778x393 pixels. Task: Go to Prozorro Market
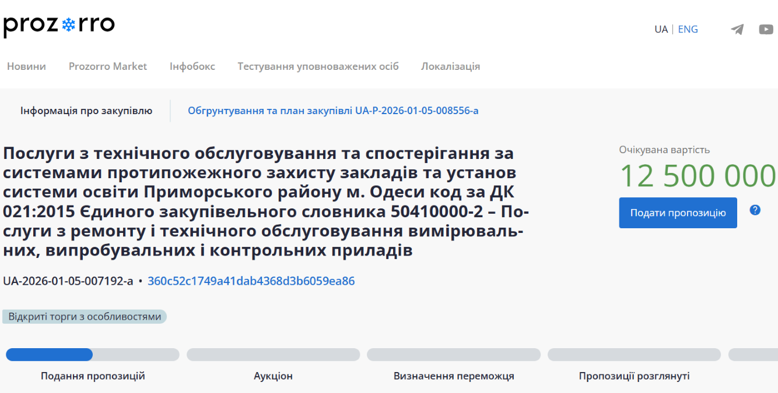[108, 66]
